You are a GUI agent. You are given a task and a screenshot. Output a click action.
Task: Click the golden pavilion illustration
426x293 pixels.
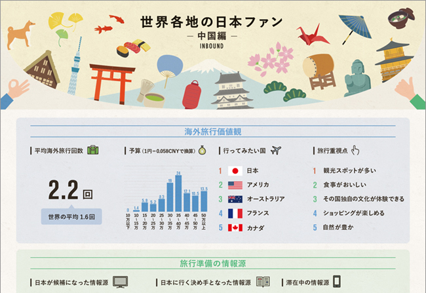(394, 60)
